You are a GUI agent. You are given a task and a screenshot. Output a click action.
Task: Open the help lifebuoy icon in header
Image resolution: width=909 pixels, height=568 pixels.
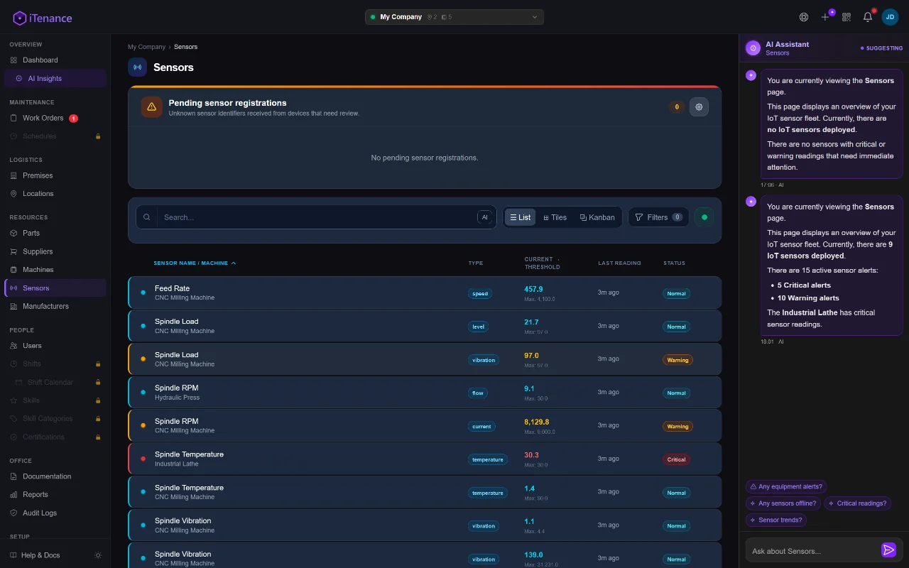pos(804,17)
